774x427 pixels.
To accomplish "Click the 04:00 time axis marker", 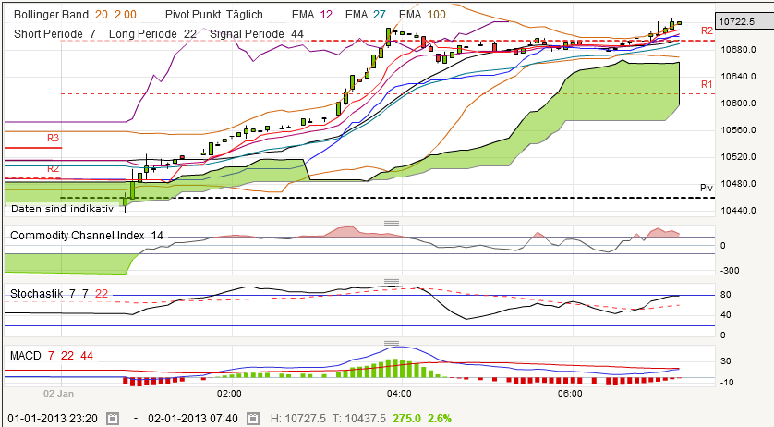I will point(399,393).
